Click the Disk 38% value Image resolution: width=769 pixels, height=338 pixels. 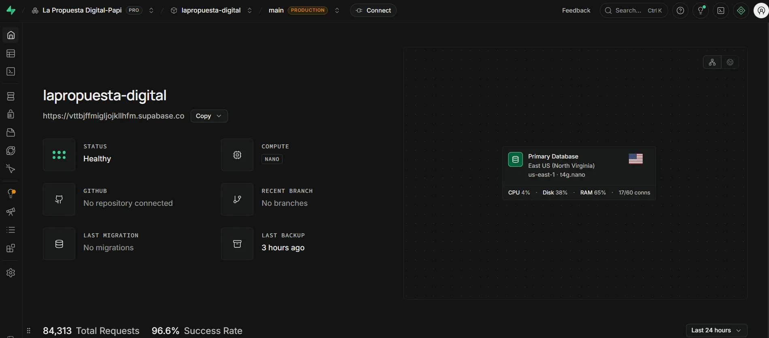point(555,193)
